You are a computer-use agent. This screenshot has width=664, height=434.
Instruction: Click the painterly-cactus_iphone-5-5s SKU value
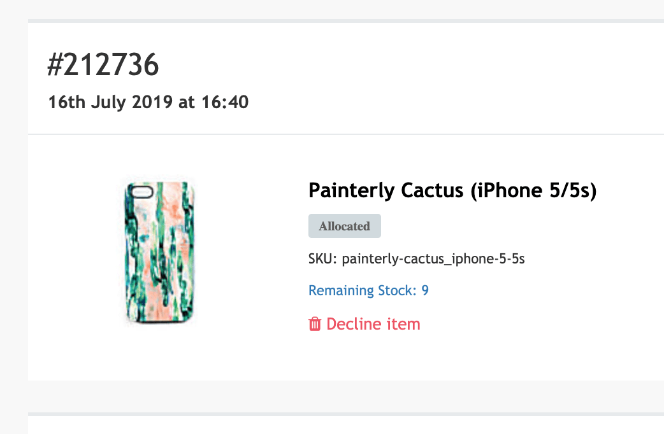pos(433,259)
